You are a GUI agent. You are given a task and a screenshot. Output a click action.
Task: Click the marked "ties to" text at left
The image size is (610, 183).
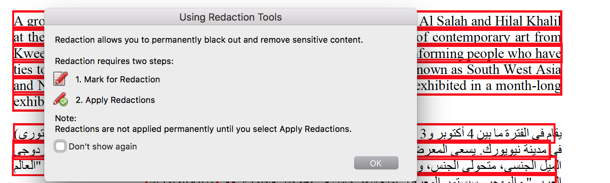(29, 70)
